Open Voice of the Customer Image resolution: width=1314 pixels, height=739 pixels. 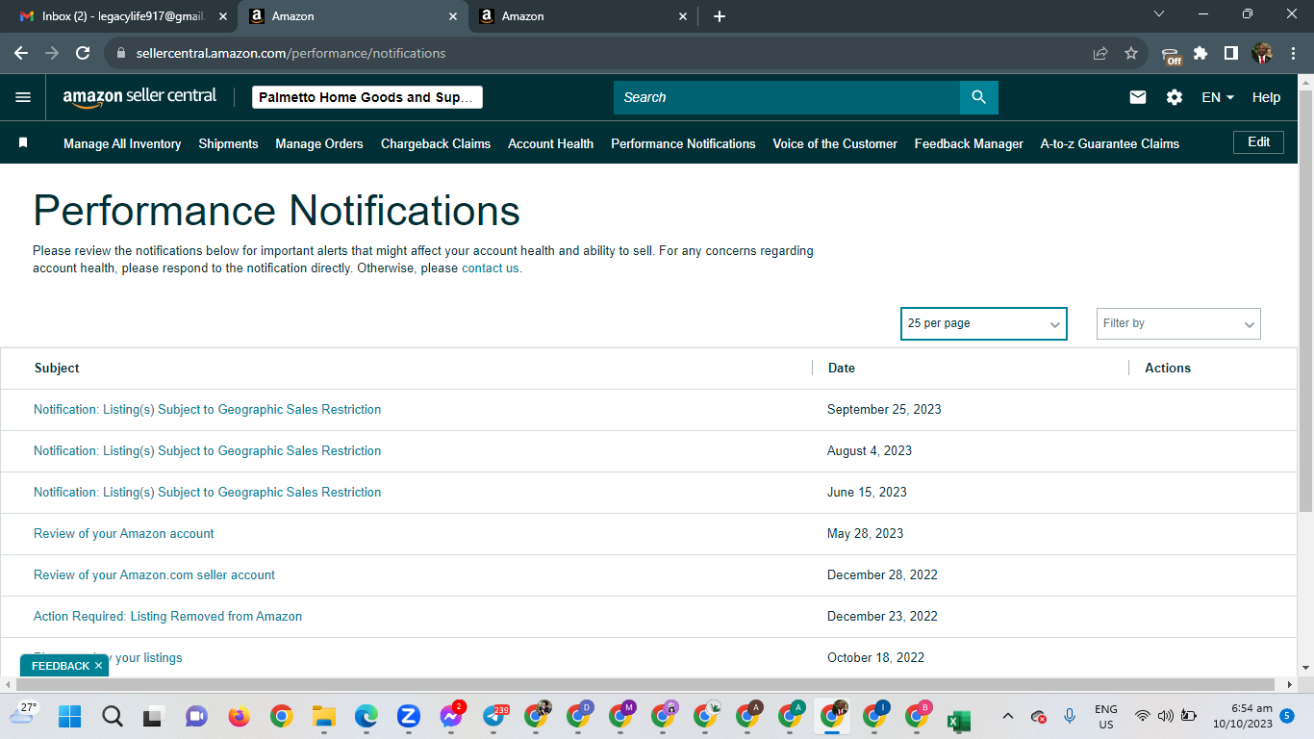835,143
